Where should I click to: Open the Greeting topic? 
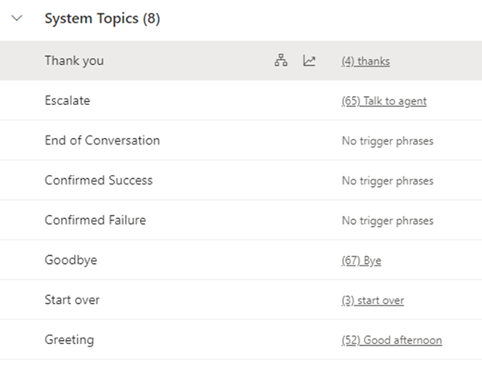[x=69, y=340]
